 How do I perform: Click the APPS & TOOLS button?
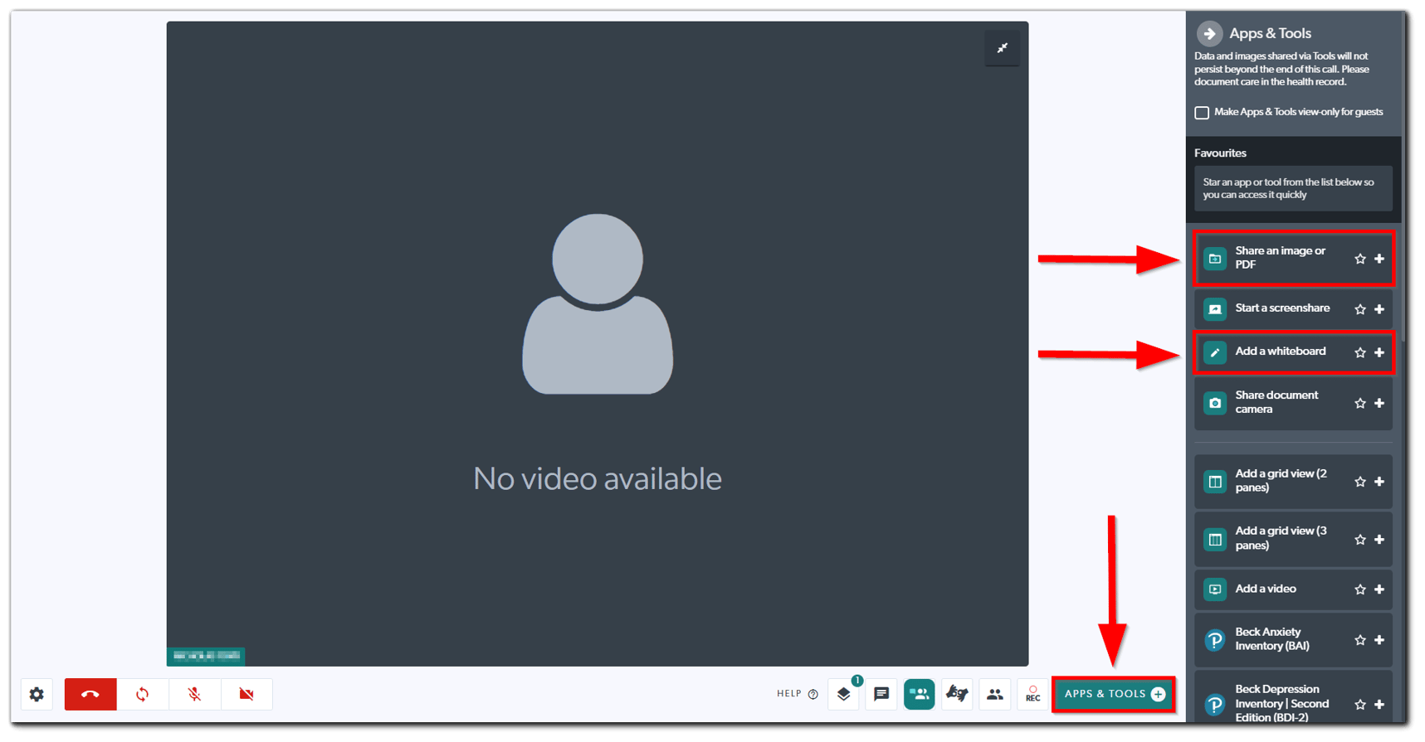[1114, 694]
